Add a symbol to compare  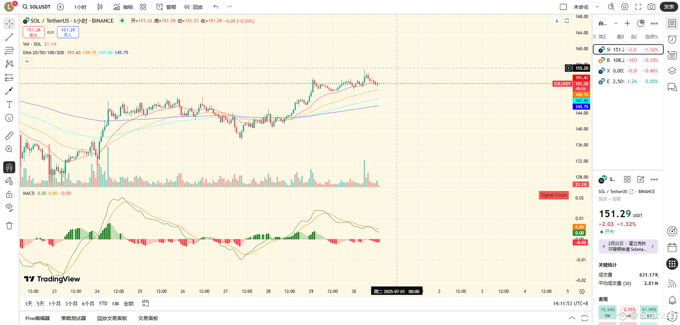60,7
